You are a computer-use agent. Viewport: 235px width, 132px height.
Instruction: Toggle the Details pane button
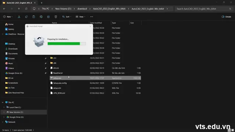pos(227,17)
